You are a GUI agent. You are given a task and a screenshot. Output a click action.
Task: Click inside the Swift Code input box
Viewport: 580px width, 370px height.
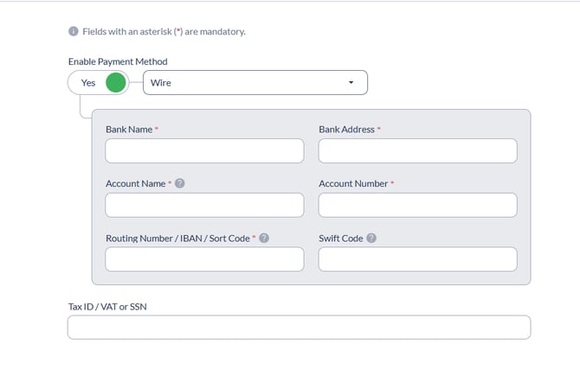coord(417,259)
